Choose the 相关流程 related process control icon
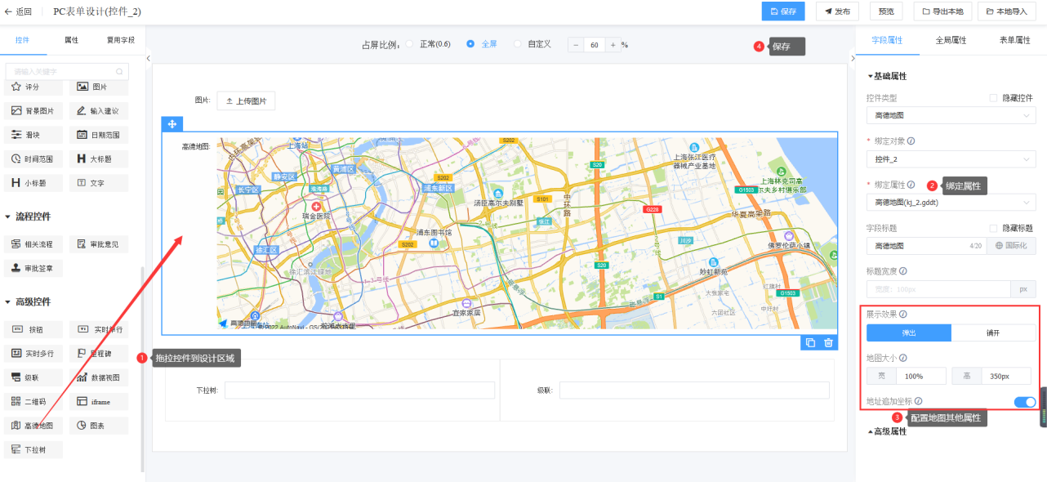Viewport: 1047px width, 482px height. pyautogui.click(x=16, y=243)
